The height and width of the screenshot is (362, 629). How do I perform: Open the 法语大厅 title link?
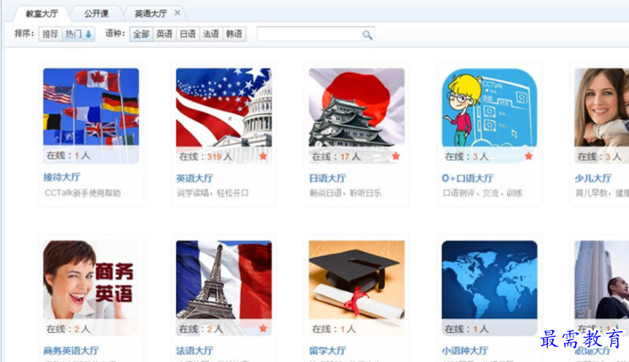pos(194,350)
